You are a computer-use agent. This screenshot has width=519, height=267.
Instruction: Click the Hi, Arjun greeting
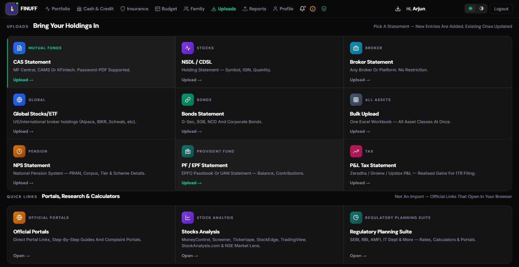[x=416, y=9]
